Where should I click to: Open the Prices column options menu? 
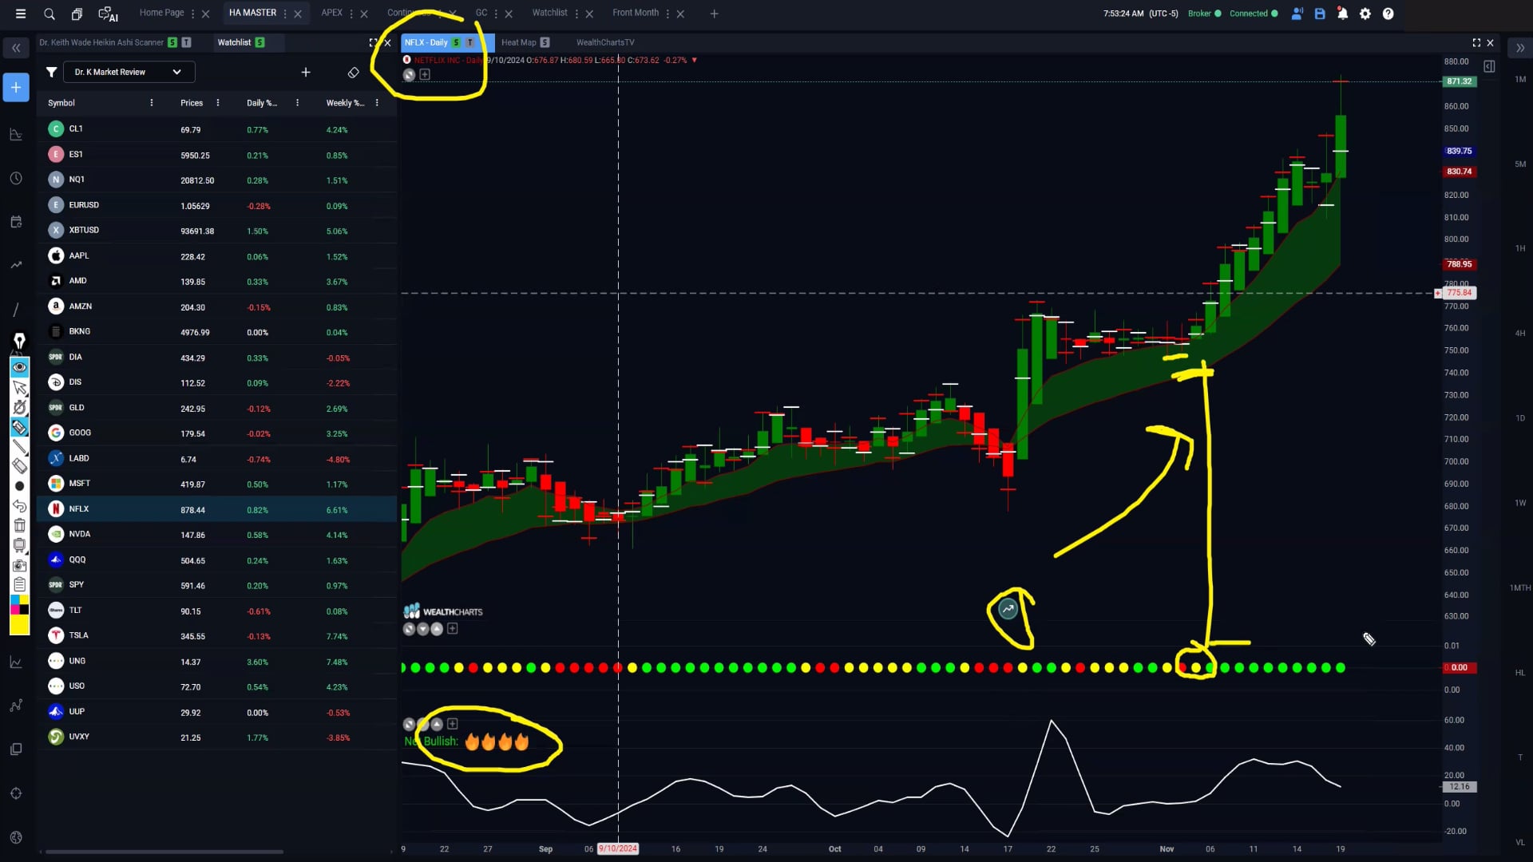[218, 103]
